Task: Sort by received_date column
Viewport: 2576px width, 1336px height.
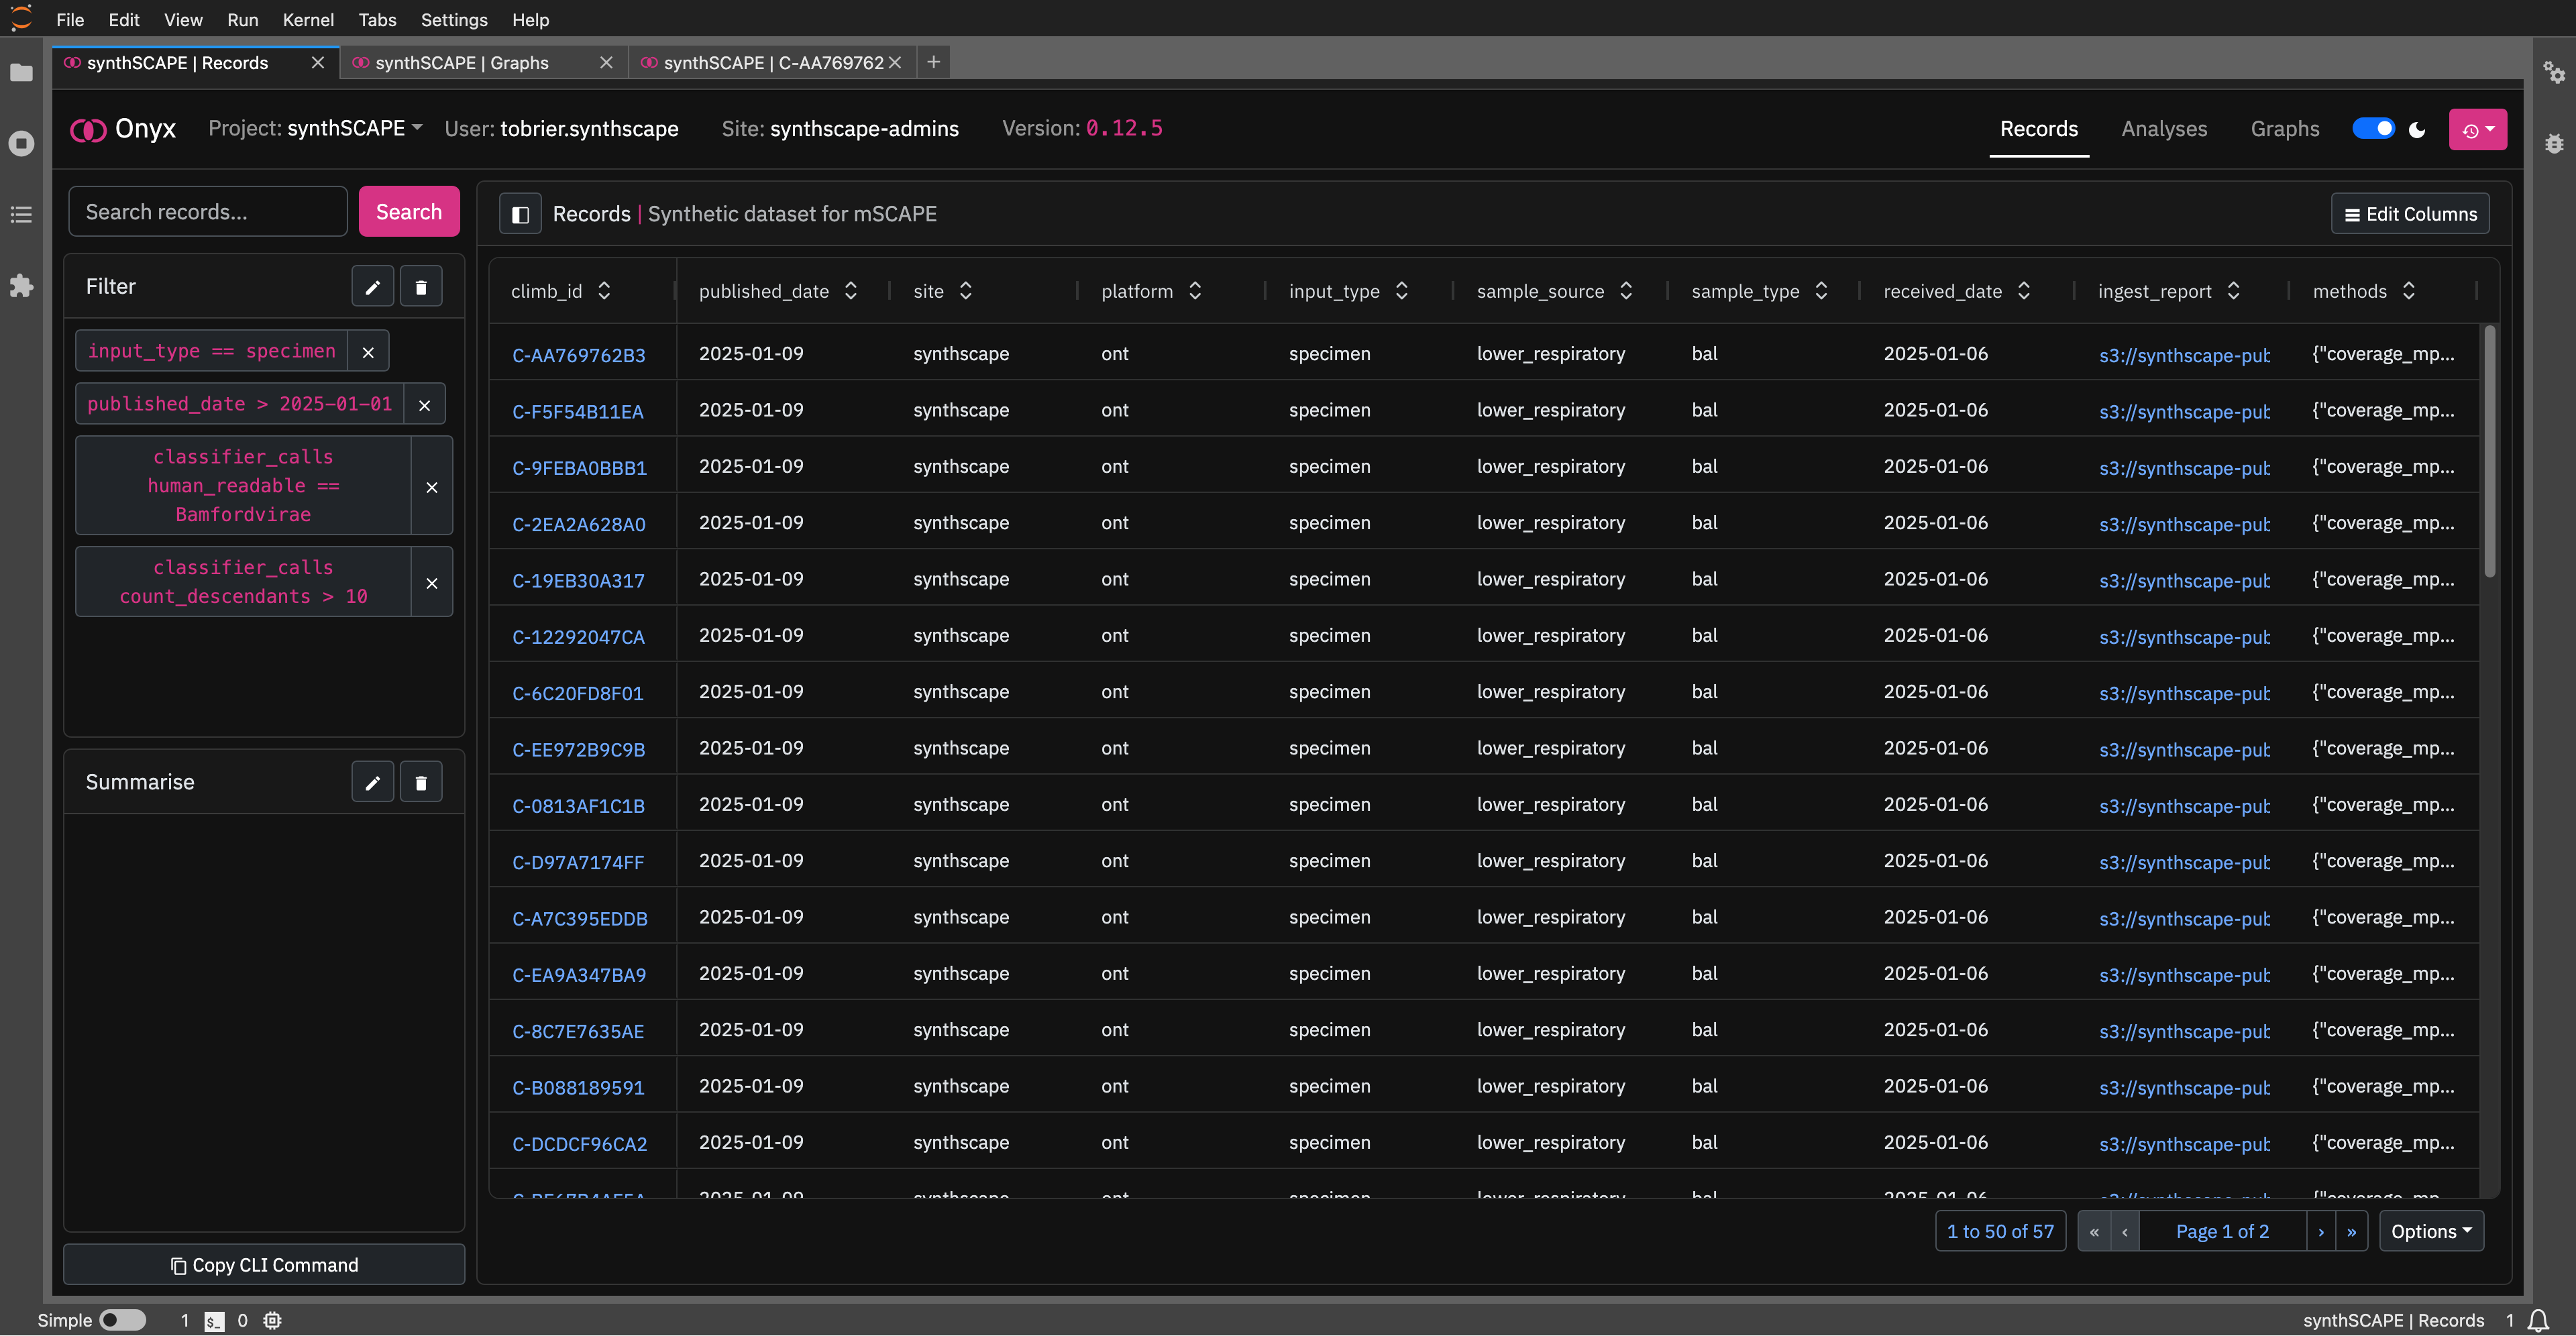Action: tap(2024, 291)
